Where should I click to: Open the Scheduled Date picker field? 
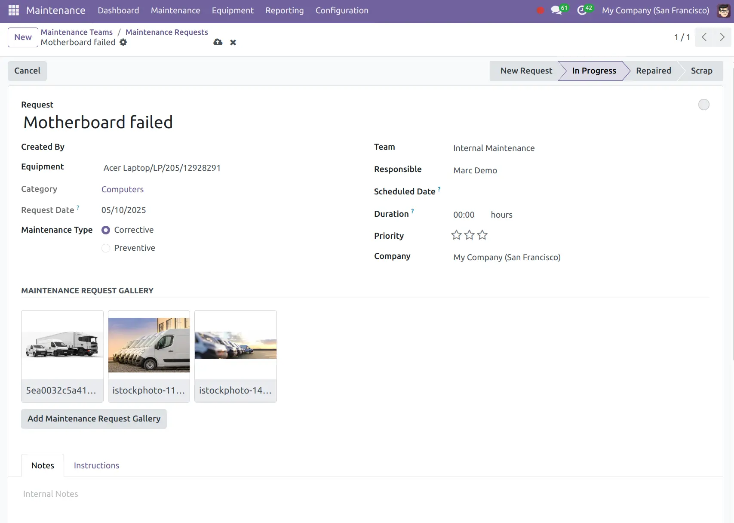coord(580,192)
